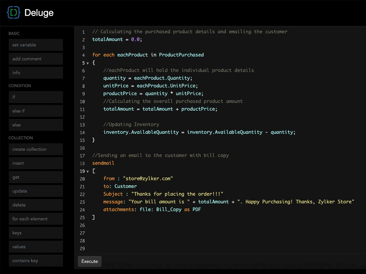Choose the else if condition block

(x=36, y=111)
